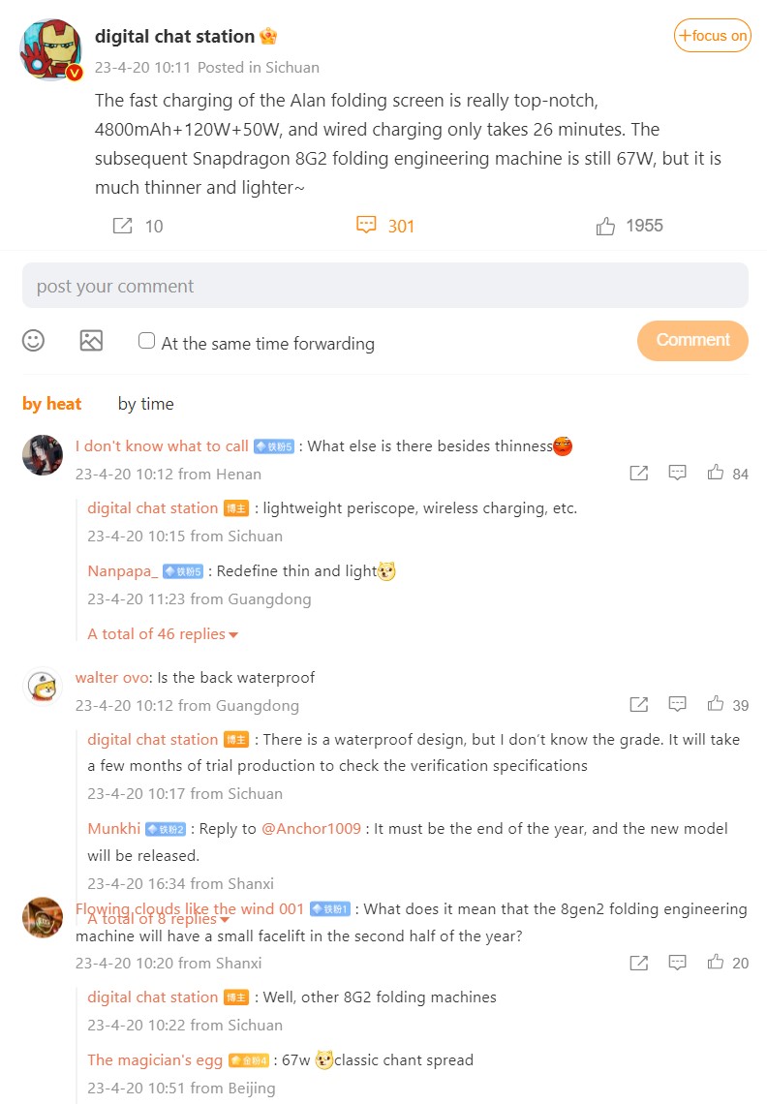
Task: Click the 'post your comment' input field
Action: tap(385, 286)
